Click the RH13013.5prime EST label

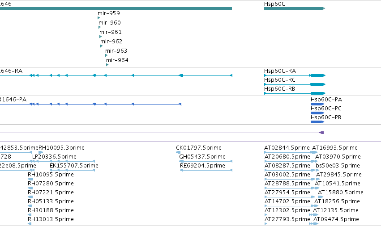coord(51,219)
